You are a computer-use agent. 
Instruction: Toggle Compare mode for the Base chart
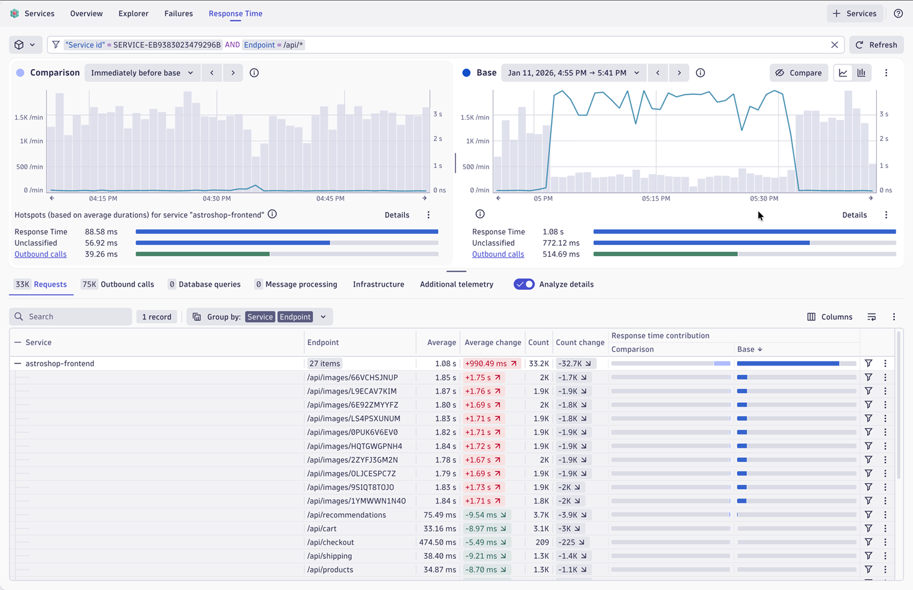coord(797,73)
